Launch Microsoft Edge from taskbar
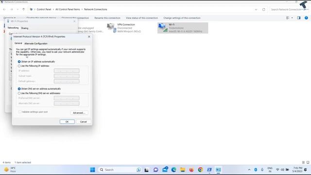 pyautogui.click(x=174, y=170)
